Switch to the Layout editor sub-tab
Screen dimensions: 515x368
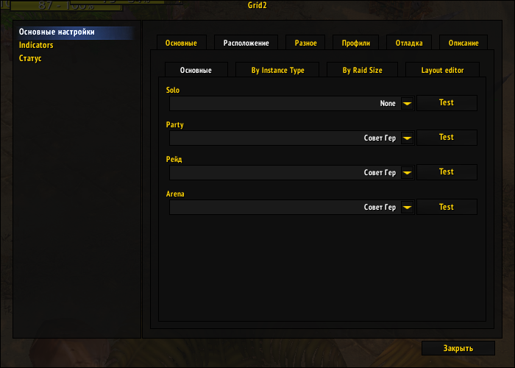(x=442, y=70)
